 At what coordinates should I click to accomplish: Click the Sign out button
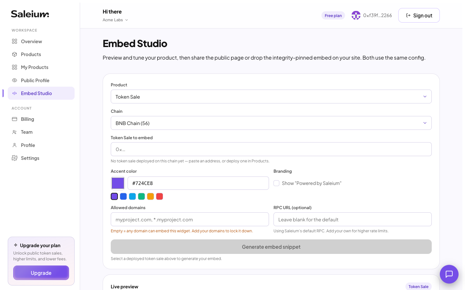[419, 15]
